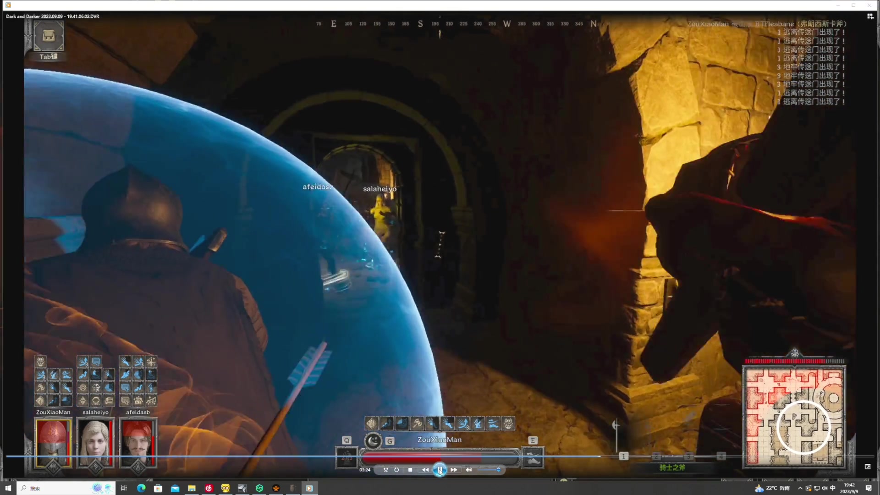The width and height of the screenshot is (880, 495).
Task: Switch the 中 input method indicator
Action: 833,488
